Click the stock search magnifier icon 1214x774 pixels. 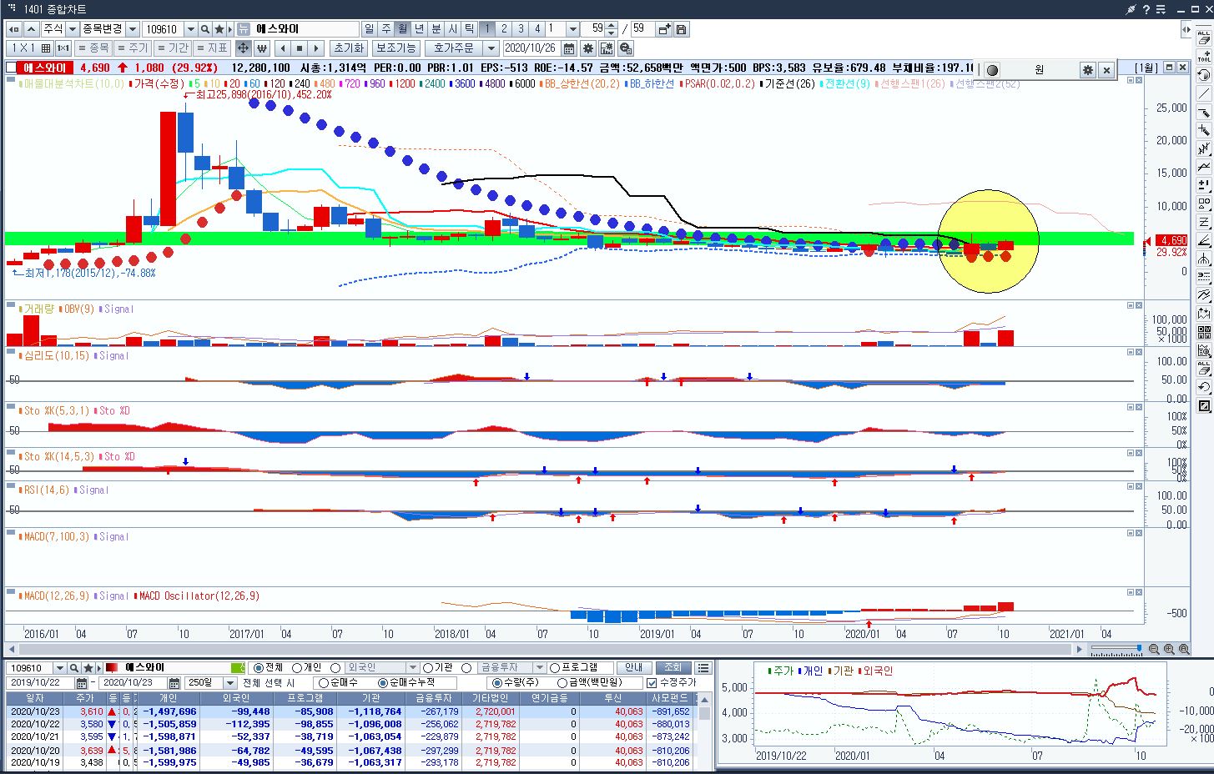(x=204, y=29)
